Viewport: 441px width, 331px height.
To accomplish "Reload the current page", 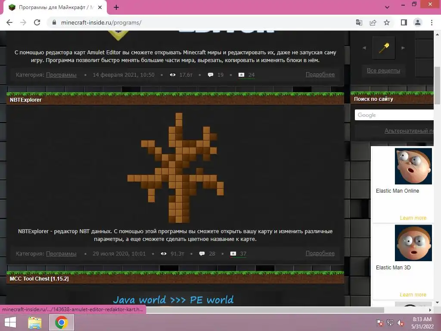I will 37,22.
